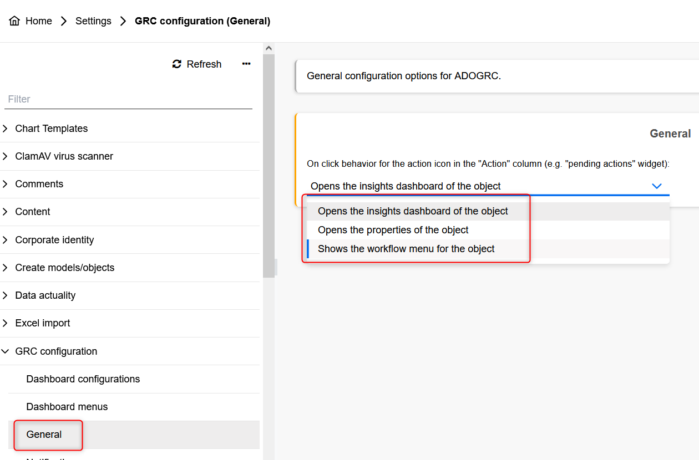The image size is (699, 460).
Task: Click the sidebar scrollbar up arrow
Action: click(269, 48)
